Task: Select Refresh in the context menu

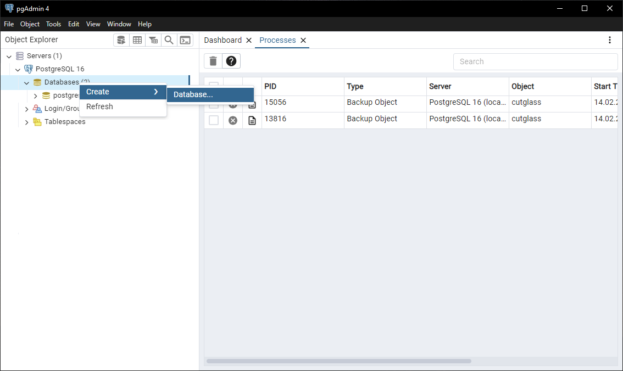Action: (99, 106)
